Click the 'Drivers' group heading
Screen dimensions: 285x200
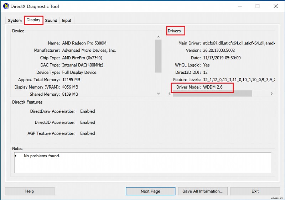pos(174,31)
